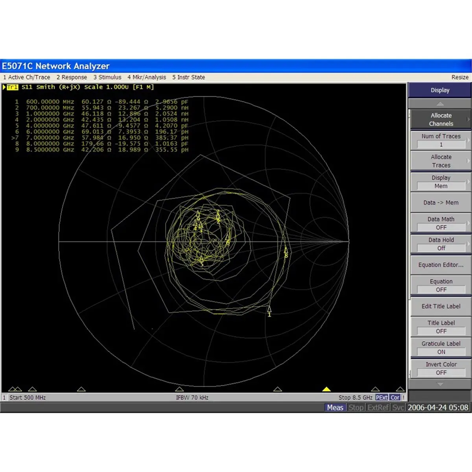The width and height of the screenshot is (472, 472).
Task: Select marker 2 row 700.00000 MHz
Action: click(x=101, y=107)
